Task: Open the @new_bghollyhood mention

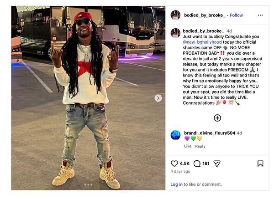Action: pos(202,42)
